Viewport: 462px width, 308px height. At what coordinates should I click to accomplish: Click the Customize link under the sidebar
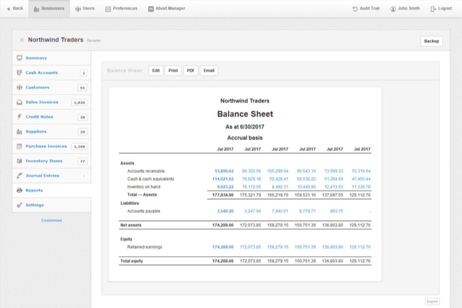click(52, 220)
